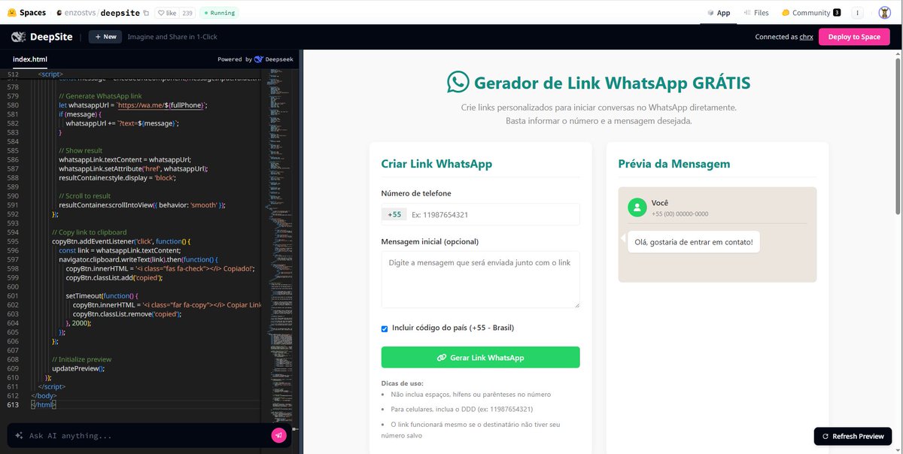The image size is (903, 454).
Task: Click the 'Dicas de uso:' label
Action: 403,383
